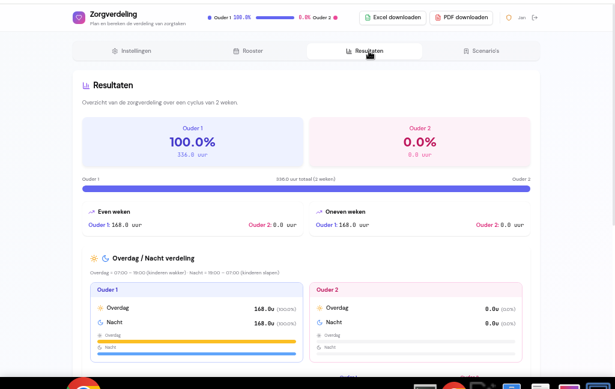Open Chrome from the taskbar
Screen dimensions: 615x389
(83, 384)
